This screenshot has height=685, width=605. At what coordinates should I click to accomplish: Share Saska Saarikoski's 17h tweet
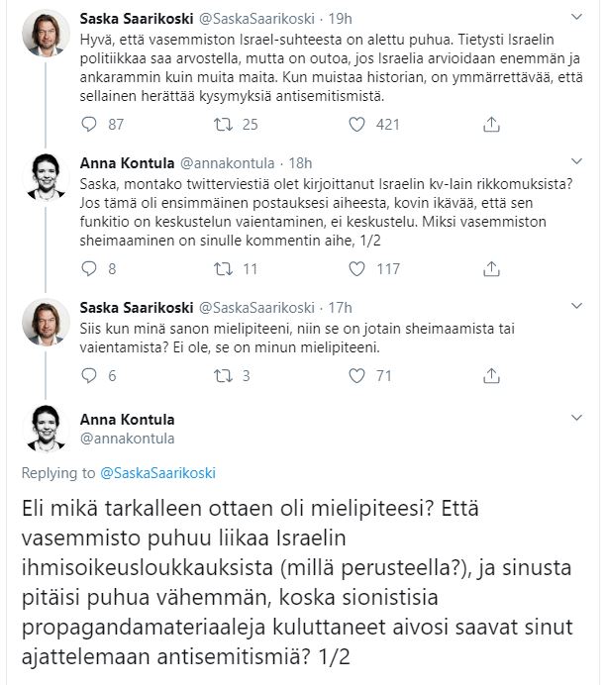tap(491, 376)
